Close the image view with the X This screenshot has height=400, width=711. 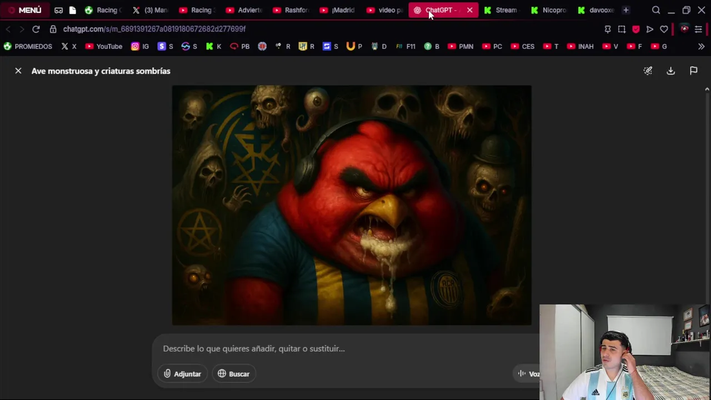[18, 71]
